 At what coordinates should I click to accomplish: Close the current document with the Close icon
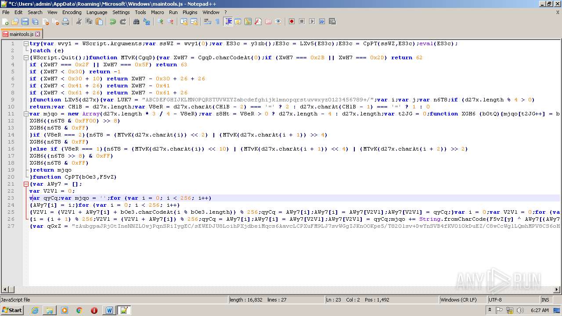45,22
